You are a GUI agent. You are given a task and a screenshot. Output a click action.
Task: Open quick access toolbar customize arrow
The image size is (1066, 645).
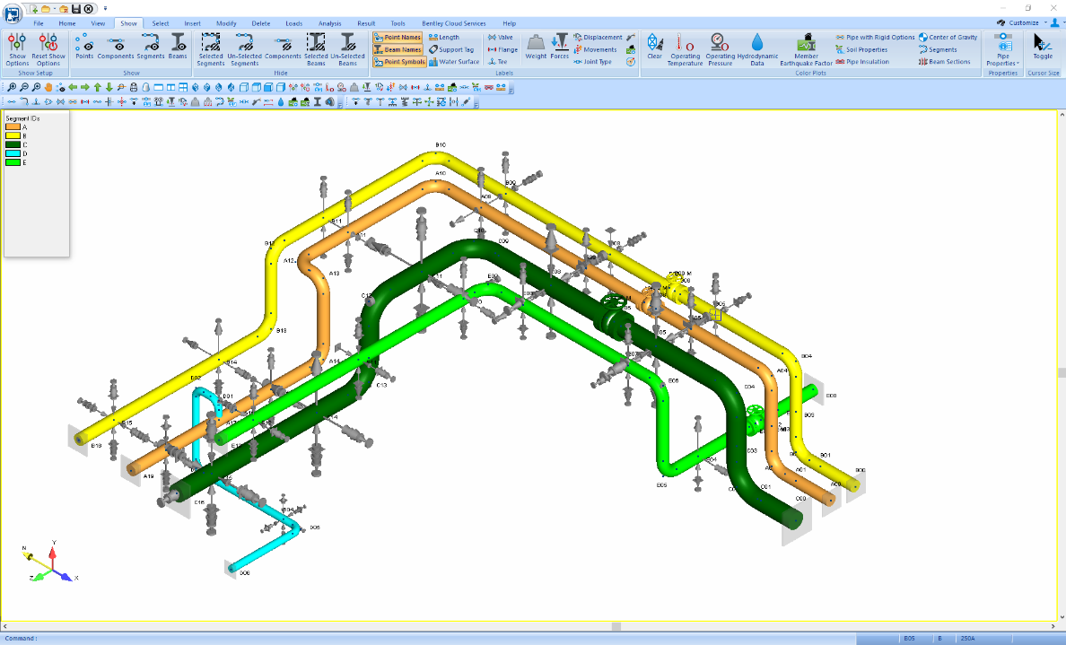(x=105, y=9)
